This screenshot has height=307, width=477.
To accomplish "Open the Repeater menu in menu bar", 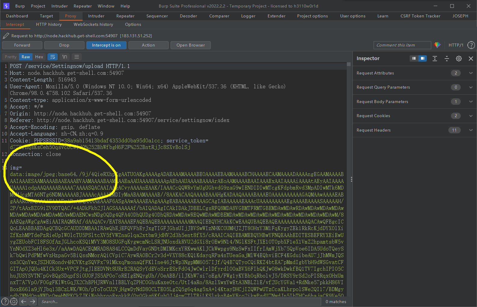I will tap(83, 6).
